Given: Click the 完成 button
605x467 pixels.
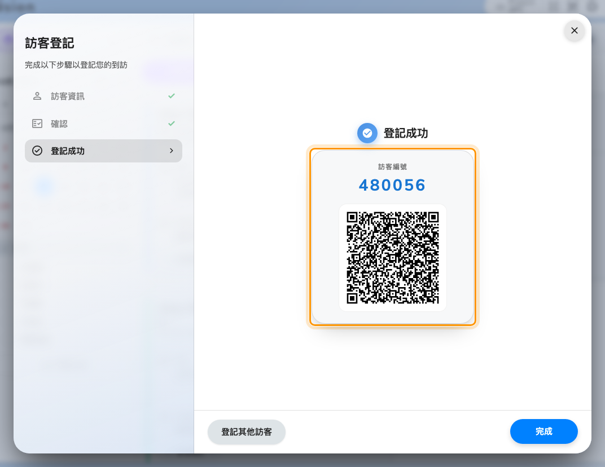Looking at the screenshot, I should 543,431.
